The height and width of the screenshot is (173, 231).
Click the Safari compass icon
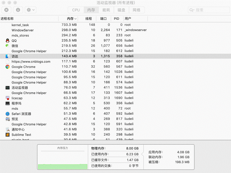pyautogui.click(x=8, y=114)
